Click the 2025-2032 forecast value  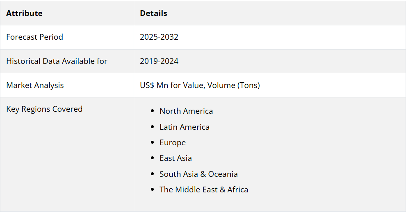coord(159,37)
